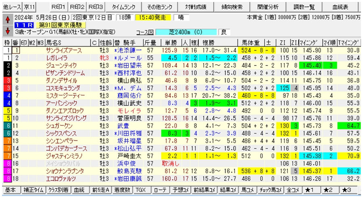Sort by 複勝 column header
The height and width of the screenshot is (198, 363).
pyautogui.click(x=218, y=43)
